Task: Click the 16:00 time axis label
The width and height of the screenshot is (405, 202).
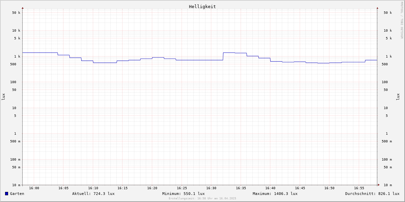Action: point(34,188)
